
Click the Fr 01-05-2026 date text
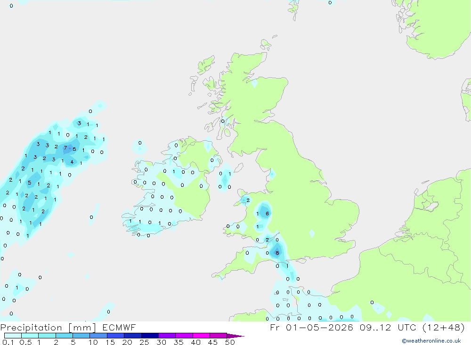point(311,327)
